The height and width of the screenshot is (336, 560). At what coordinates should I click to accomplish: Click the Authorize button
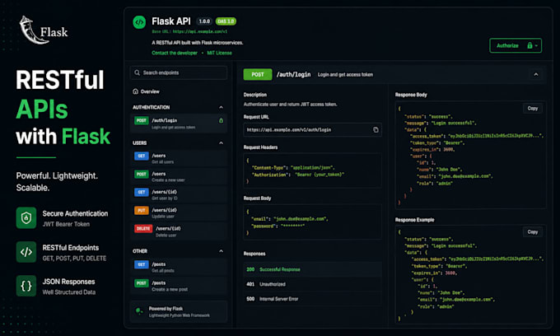pos(516,45)
